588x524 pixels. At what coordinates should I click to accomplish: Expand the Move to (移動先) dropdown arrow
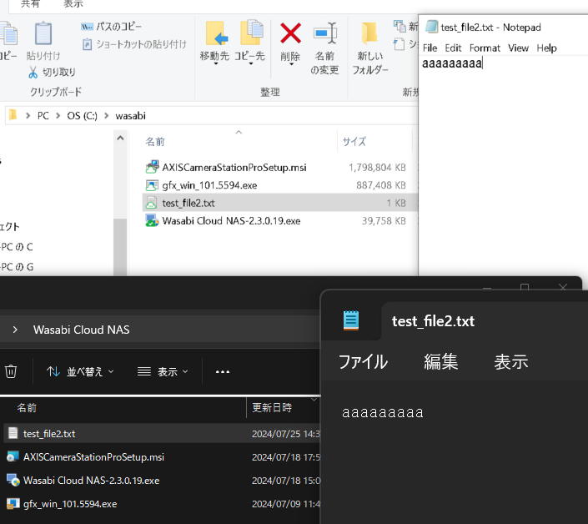tap(216, 64)
